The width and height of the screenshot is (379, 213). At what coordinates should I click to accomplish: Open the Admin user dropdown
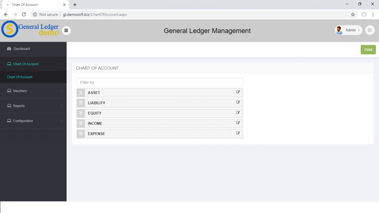click(x=348, y=30)
